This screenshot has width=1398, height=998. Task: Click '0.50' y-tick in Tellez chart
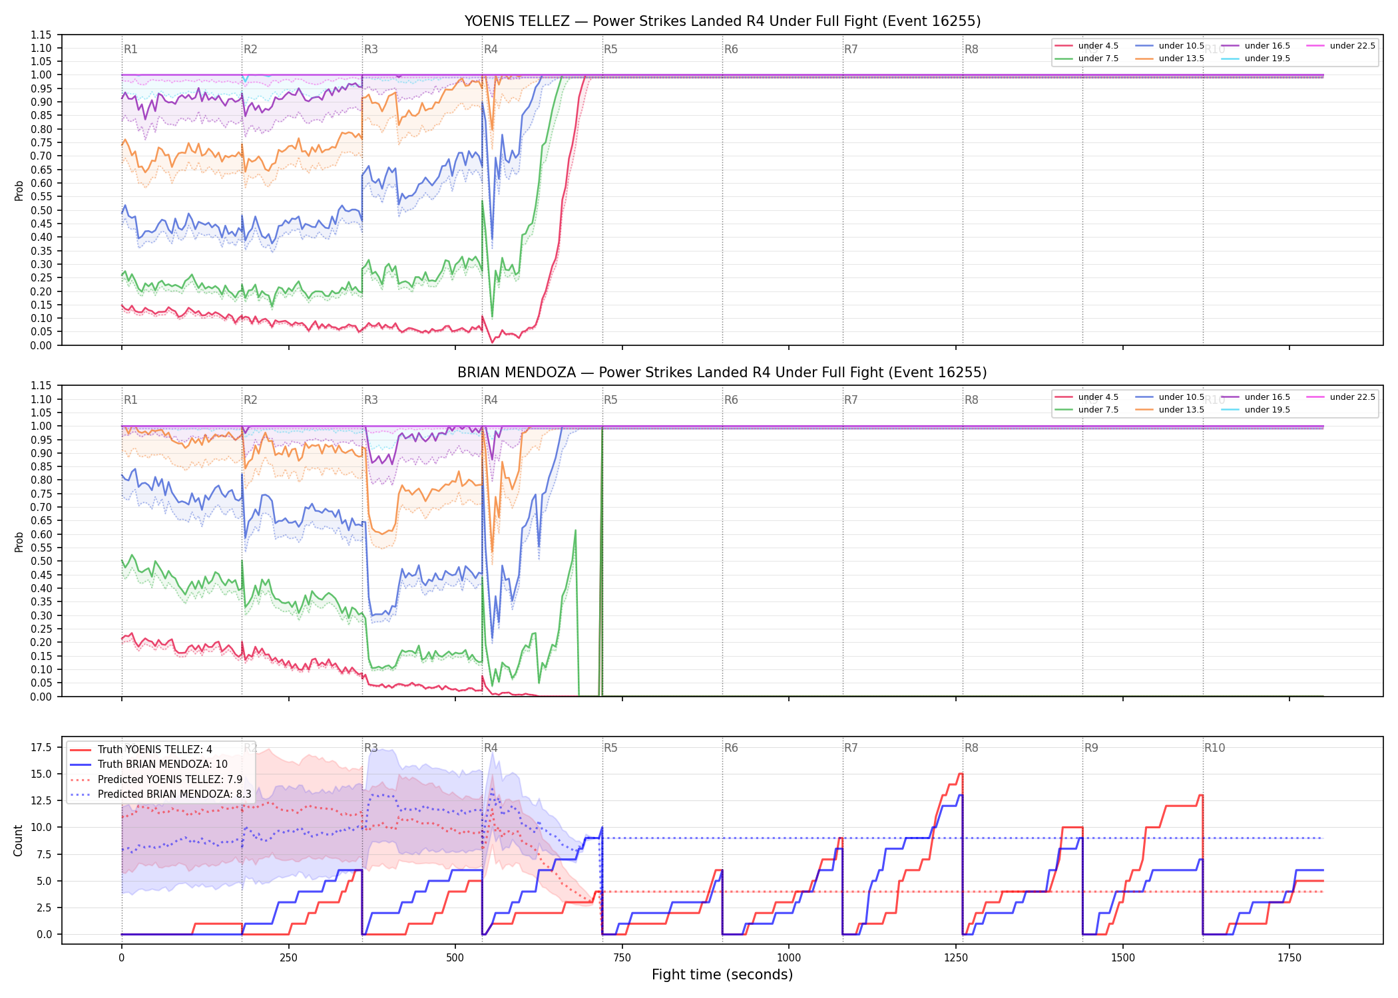[41, 210]
